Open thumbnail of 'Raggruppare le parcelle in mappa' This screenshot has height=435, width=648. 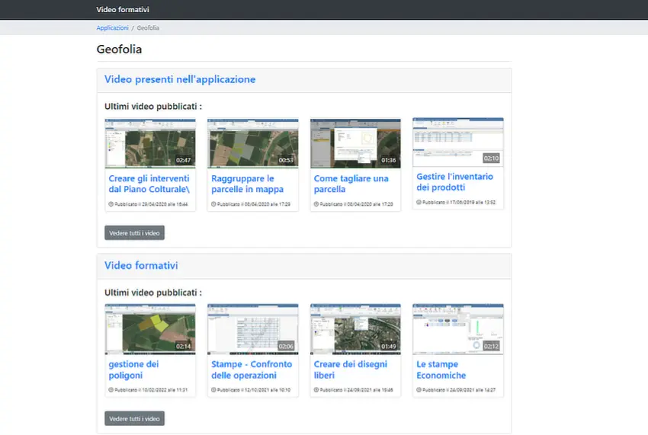coord(252,143)
